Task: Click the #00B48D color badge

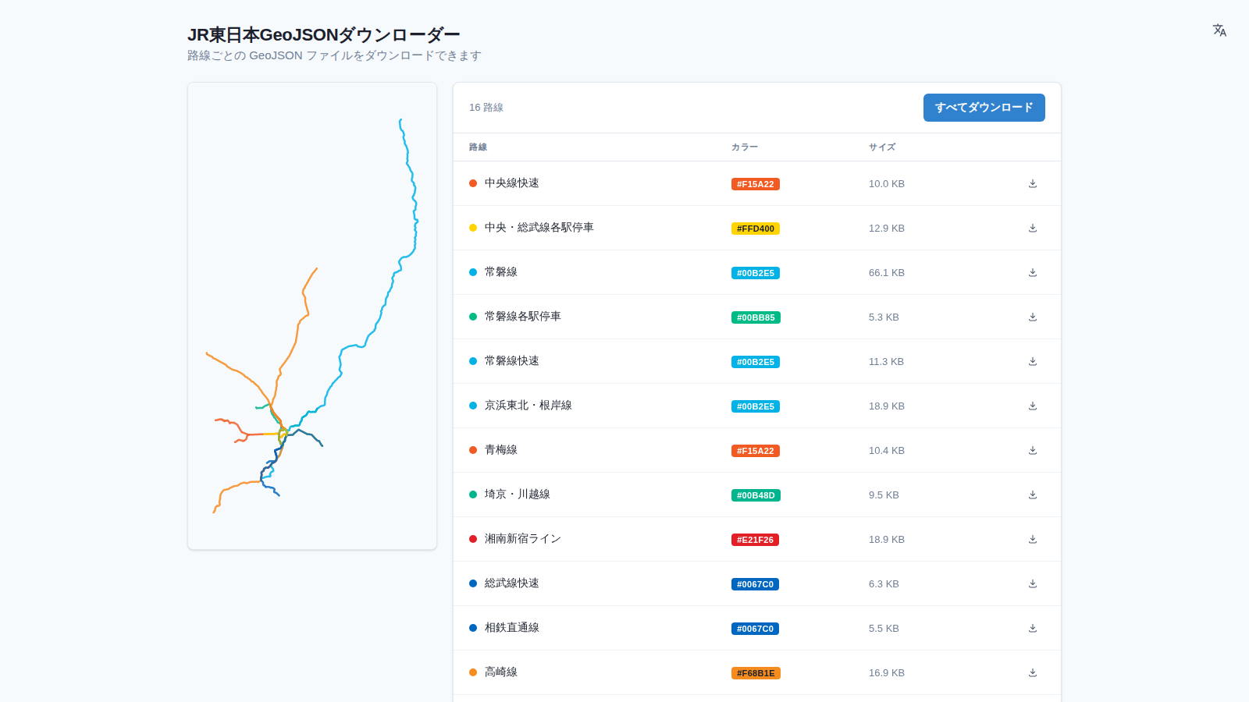Action: coord(756,495)
